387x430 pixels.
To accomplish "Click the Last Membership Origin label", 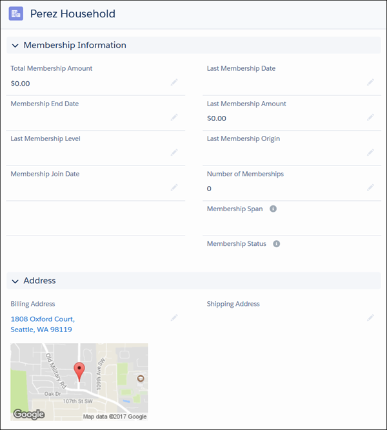I will pos(244,139).
